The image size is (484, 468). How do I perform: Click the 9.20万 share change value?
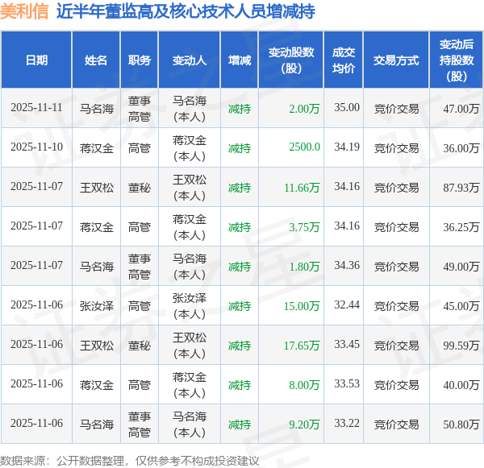click(x=304, y=425)
